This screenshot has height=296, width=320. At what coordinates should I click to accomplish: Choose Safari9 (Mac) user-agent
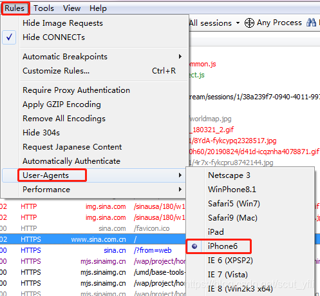pos(232,218)
